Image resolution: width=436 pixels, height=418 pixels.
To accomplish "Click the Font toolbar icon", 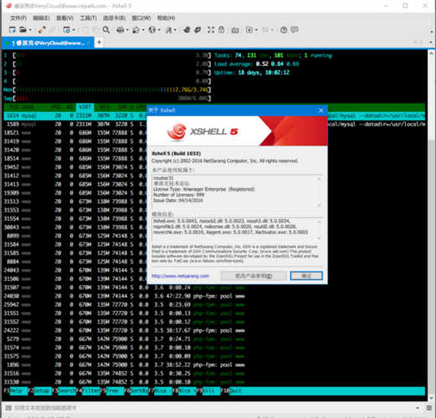I will (169, 30).
